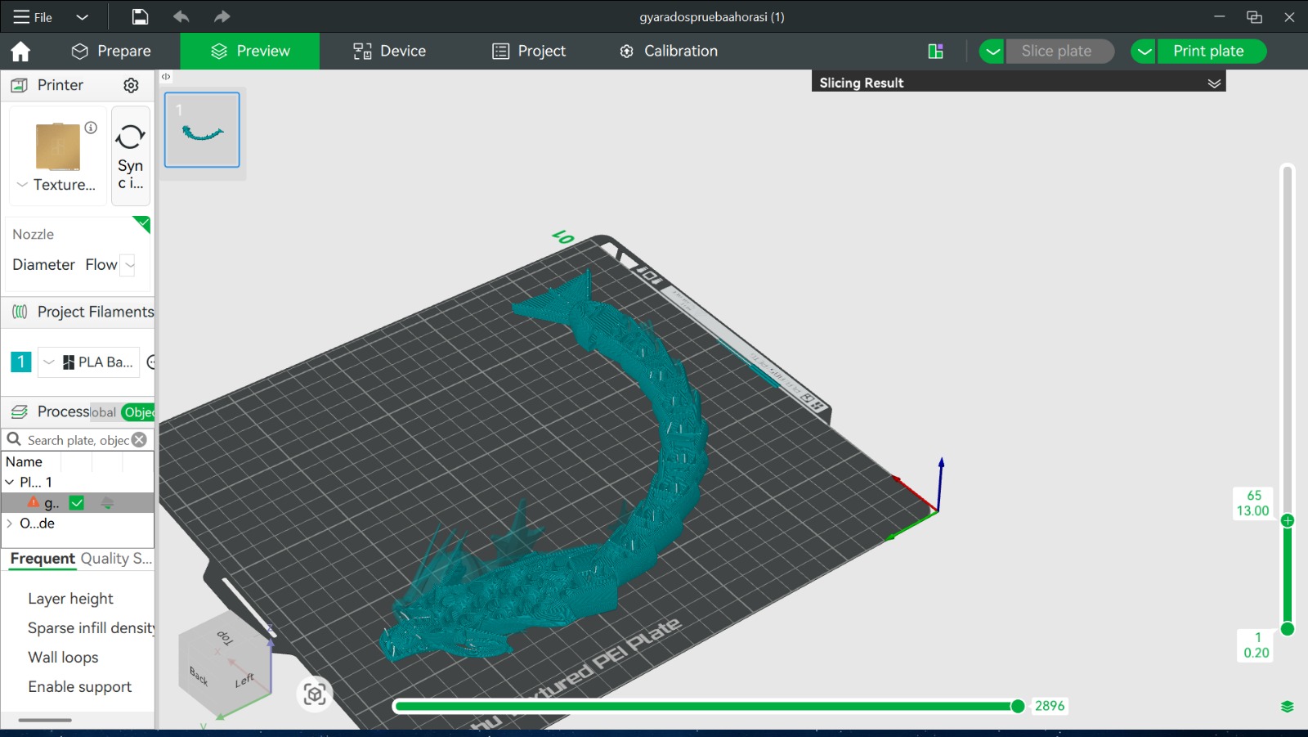Image resolution: width=1308 pixels, height=737 pixels.
Task: Switch process mode to Objects
Action: tap(138, 412)
